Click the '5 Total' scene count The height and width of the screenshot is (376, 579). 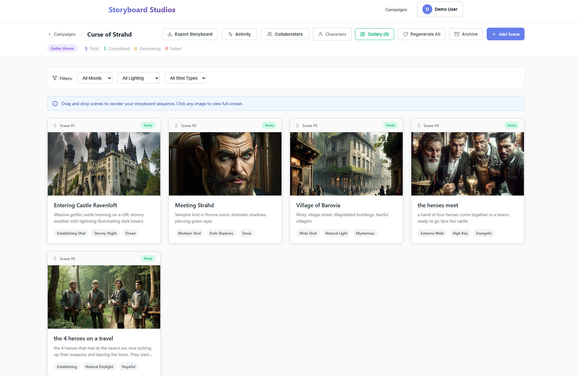(x=92, y=49)
